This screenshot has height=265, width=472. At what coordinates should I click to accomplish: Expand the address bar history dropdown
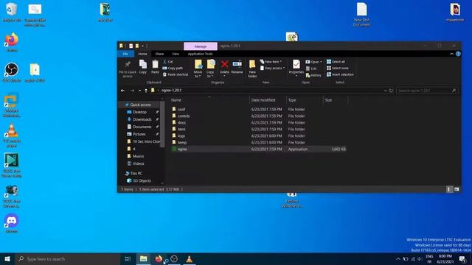(385, 91)
